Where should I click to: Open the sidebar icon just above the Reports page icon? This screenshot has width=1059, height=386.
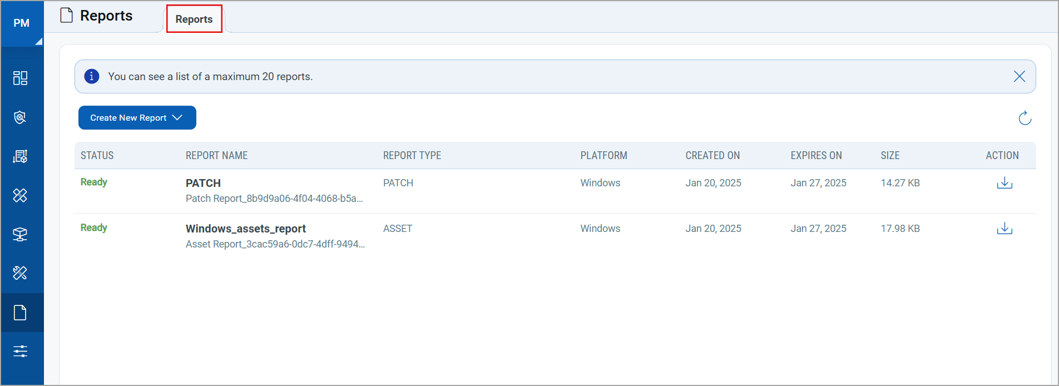21,273
